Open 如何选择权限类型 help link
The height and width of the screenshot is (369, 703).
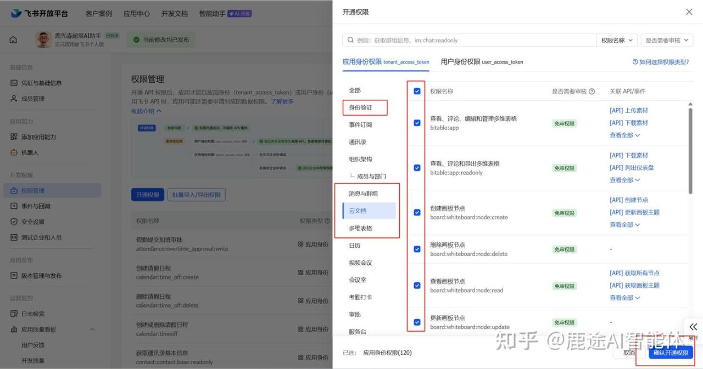[x=660, y=62]
